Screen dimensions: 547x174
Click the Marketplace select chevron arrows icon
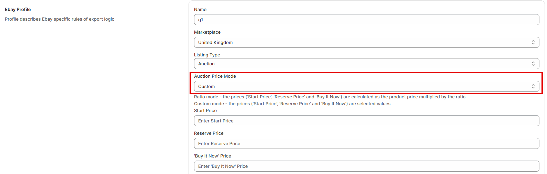click(x=533, y=42)
